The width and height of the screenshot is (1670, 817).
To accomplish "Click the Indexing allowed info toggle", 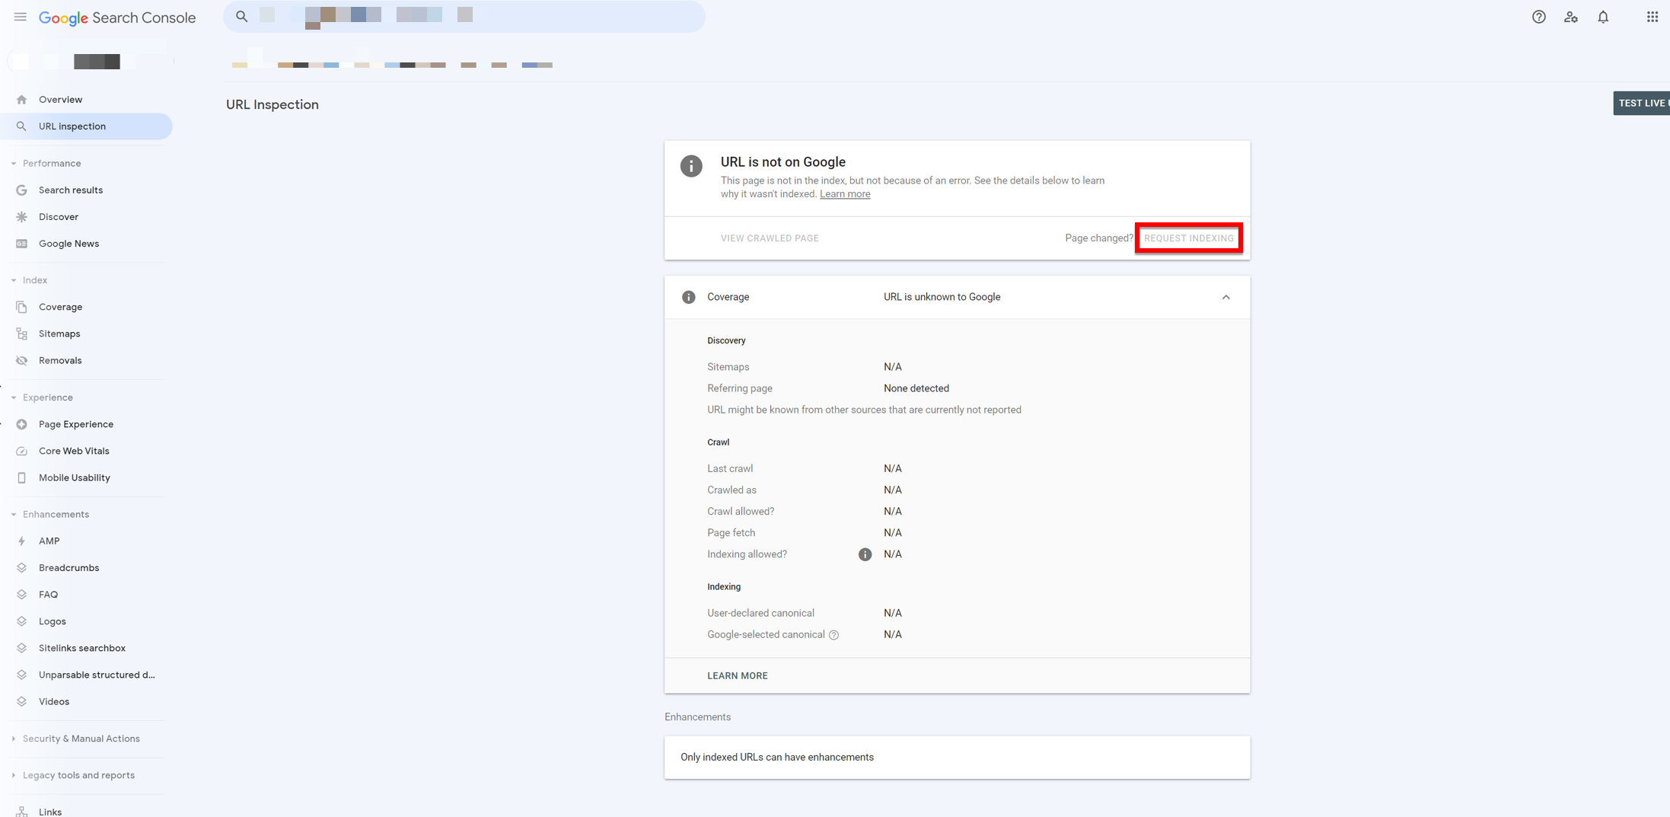I will (865, 554).
